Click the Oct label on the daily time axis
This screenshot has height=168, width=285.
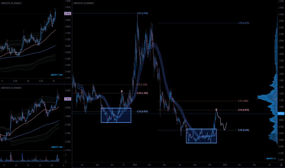pos(112,165)
